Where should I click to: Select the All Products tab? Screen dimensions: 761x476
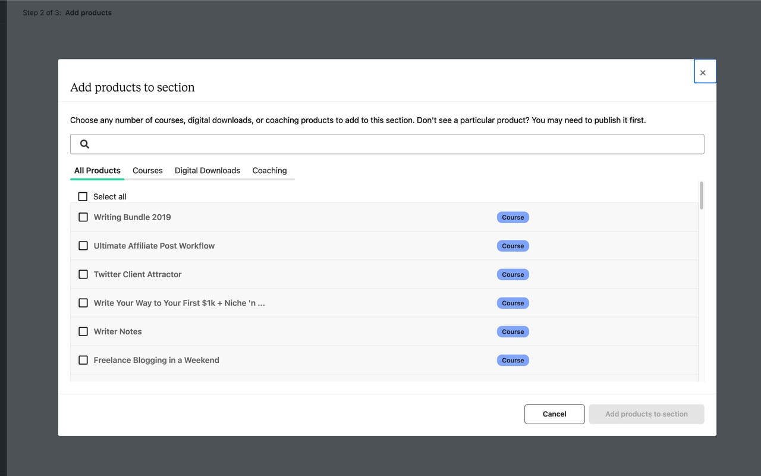point(98,170)
